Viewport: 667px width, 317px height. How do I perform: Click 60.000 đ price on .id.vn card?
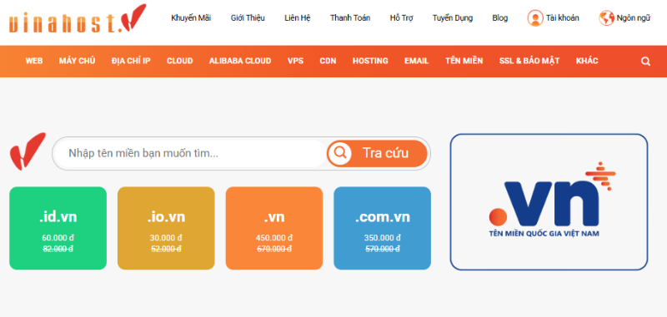point(58,238)
